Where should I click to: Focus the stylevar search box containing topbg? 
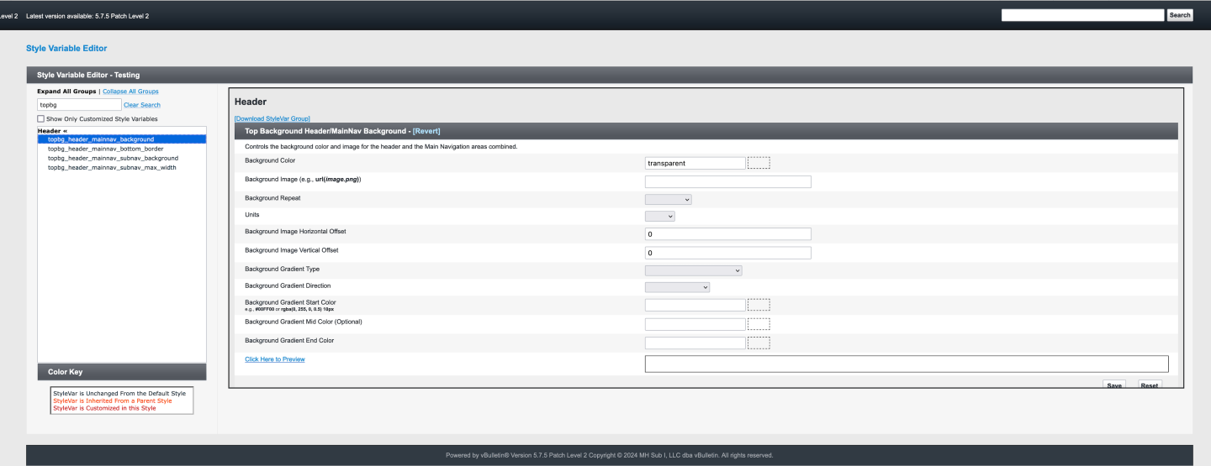pos(79,105)
